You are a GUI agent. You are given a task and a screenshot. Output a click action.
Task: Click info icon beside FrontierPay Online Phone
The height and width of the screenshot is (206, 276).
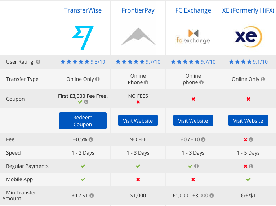[146, 82]
